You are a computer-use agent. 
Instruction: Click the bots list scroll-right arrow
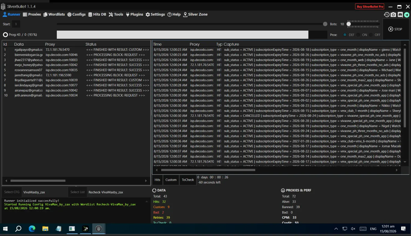pyautogui.click(x=146, y=181)
